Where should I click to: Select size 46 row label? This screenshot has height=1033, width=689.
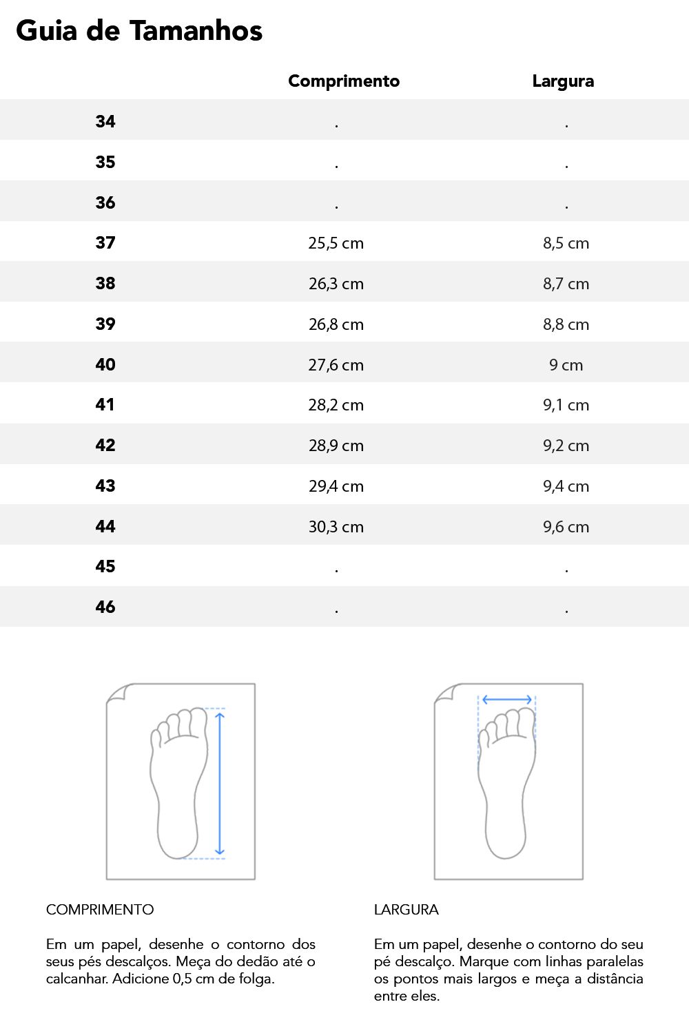tap(105, 607)
